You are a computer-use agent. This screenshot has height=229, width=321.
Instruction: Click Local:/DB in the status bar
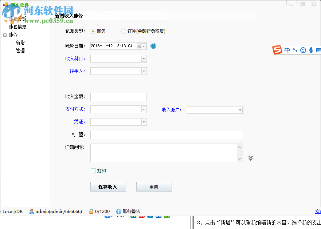click(x=12, y=212)
